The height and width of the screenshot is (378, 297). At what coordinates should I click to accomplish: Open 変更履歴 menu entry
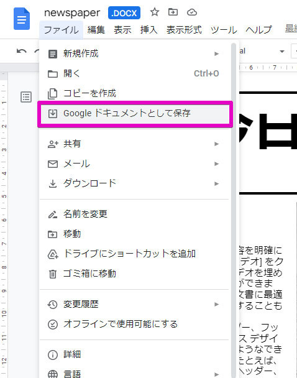pyautogui.click(x=134, y=305)
